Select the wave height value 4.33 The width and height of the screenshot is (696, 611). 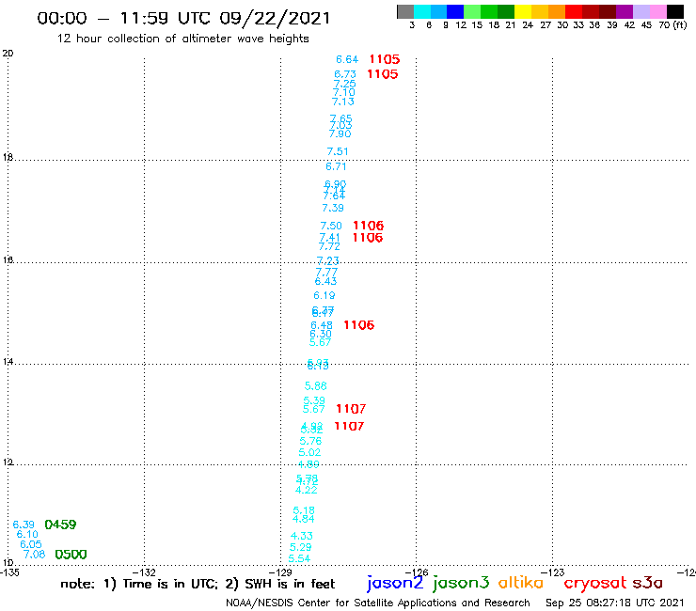[x=302, y=536]
